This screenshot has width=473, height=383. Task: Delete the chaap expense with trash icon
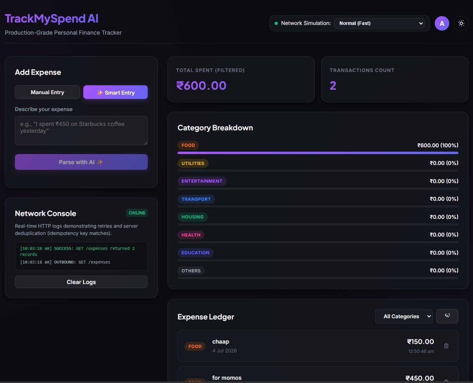[446, 346]
